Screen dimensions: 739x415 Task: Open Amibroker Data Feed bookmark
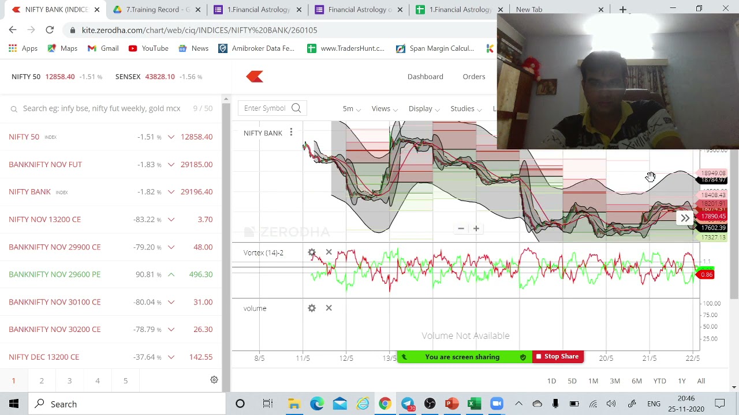(x=256, y=48)
